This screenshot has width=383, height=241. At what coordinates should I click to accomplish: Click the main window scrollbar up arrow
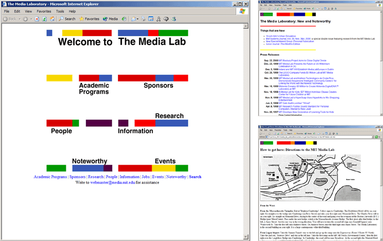click(246, 26)
